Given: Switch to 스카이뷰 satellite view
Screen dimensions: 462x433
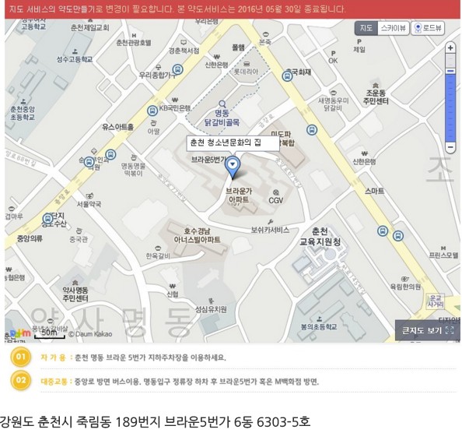Looking at the screenshot, I should tap(393, 28).
